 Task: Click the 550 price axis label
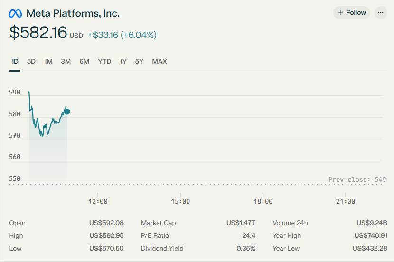[x=15, y=178]
